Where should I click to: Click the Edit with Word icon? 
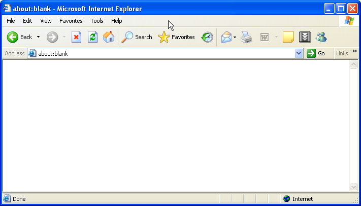coord(265,37)
